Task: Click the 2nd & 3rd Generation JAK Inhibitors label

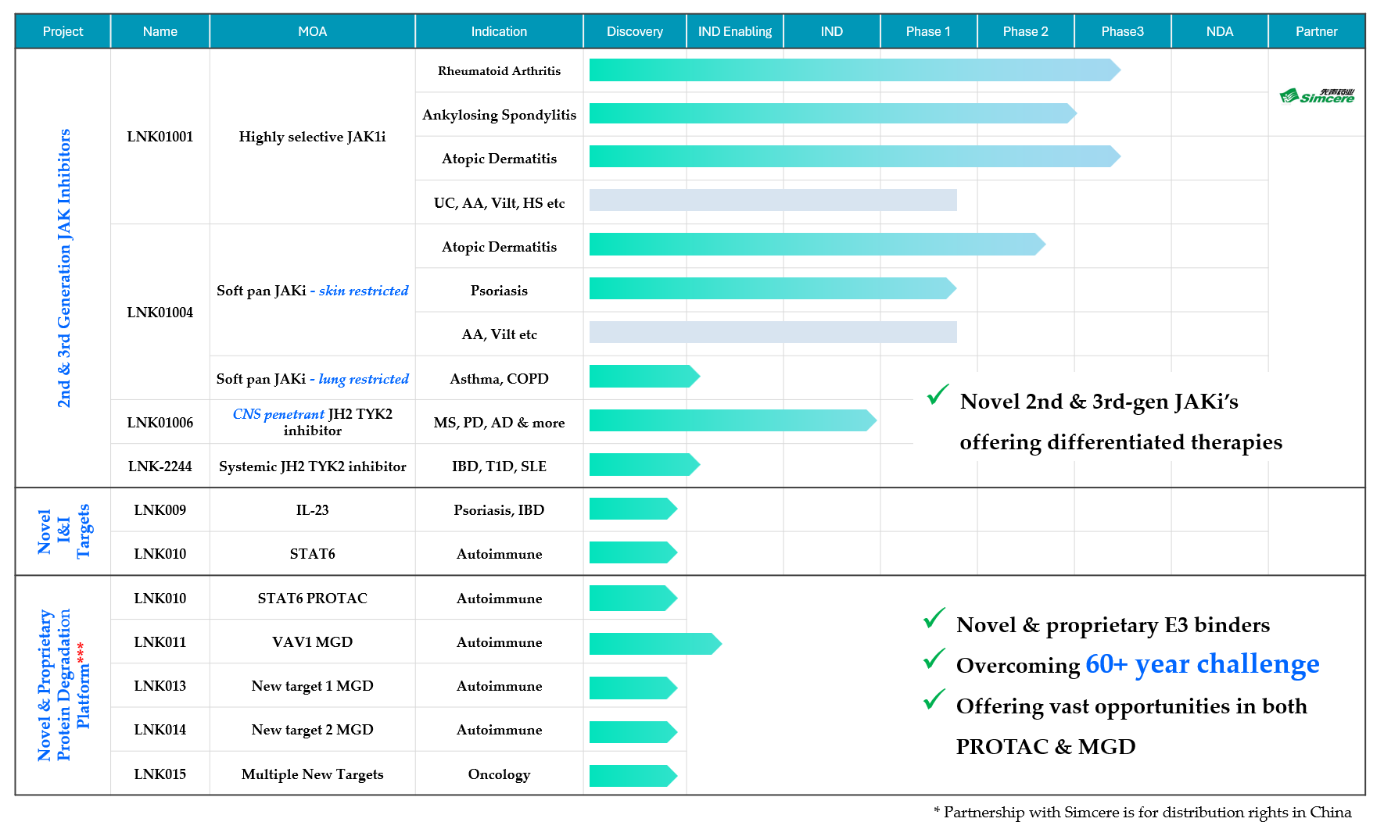Action: [x=64, y=268]
